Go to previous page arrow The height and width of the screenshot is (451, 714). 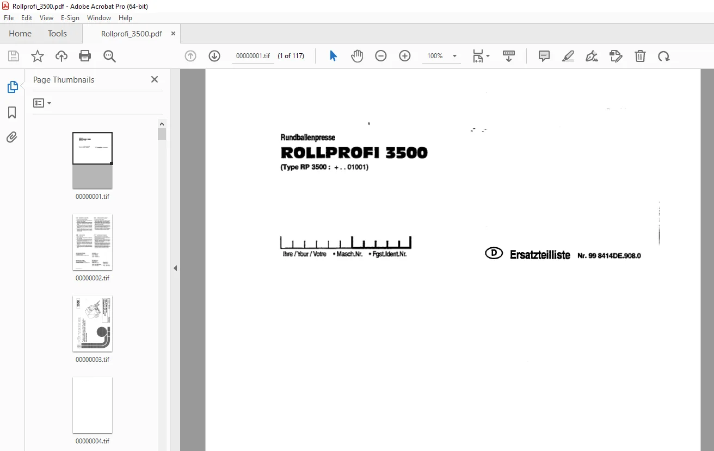tap(190, 56)
